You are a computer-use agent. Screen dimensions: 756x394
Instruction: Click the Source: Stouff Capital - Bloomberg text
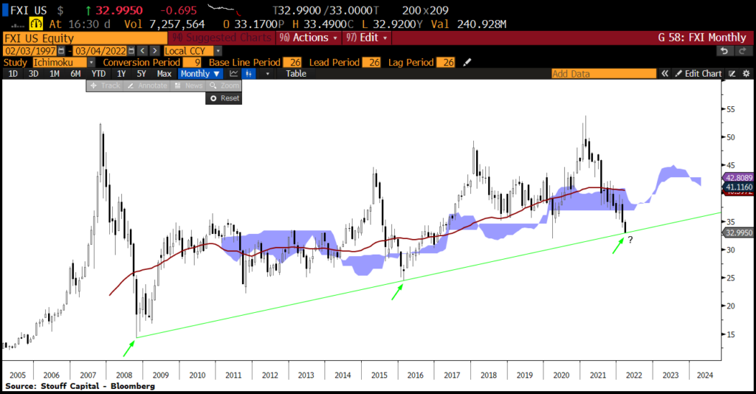[80, 386]
